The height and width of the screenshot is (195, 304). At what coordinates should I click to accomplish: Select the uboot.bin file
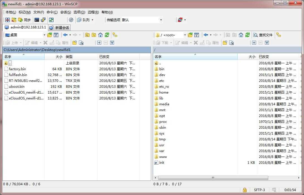(17, 87)
